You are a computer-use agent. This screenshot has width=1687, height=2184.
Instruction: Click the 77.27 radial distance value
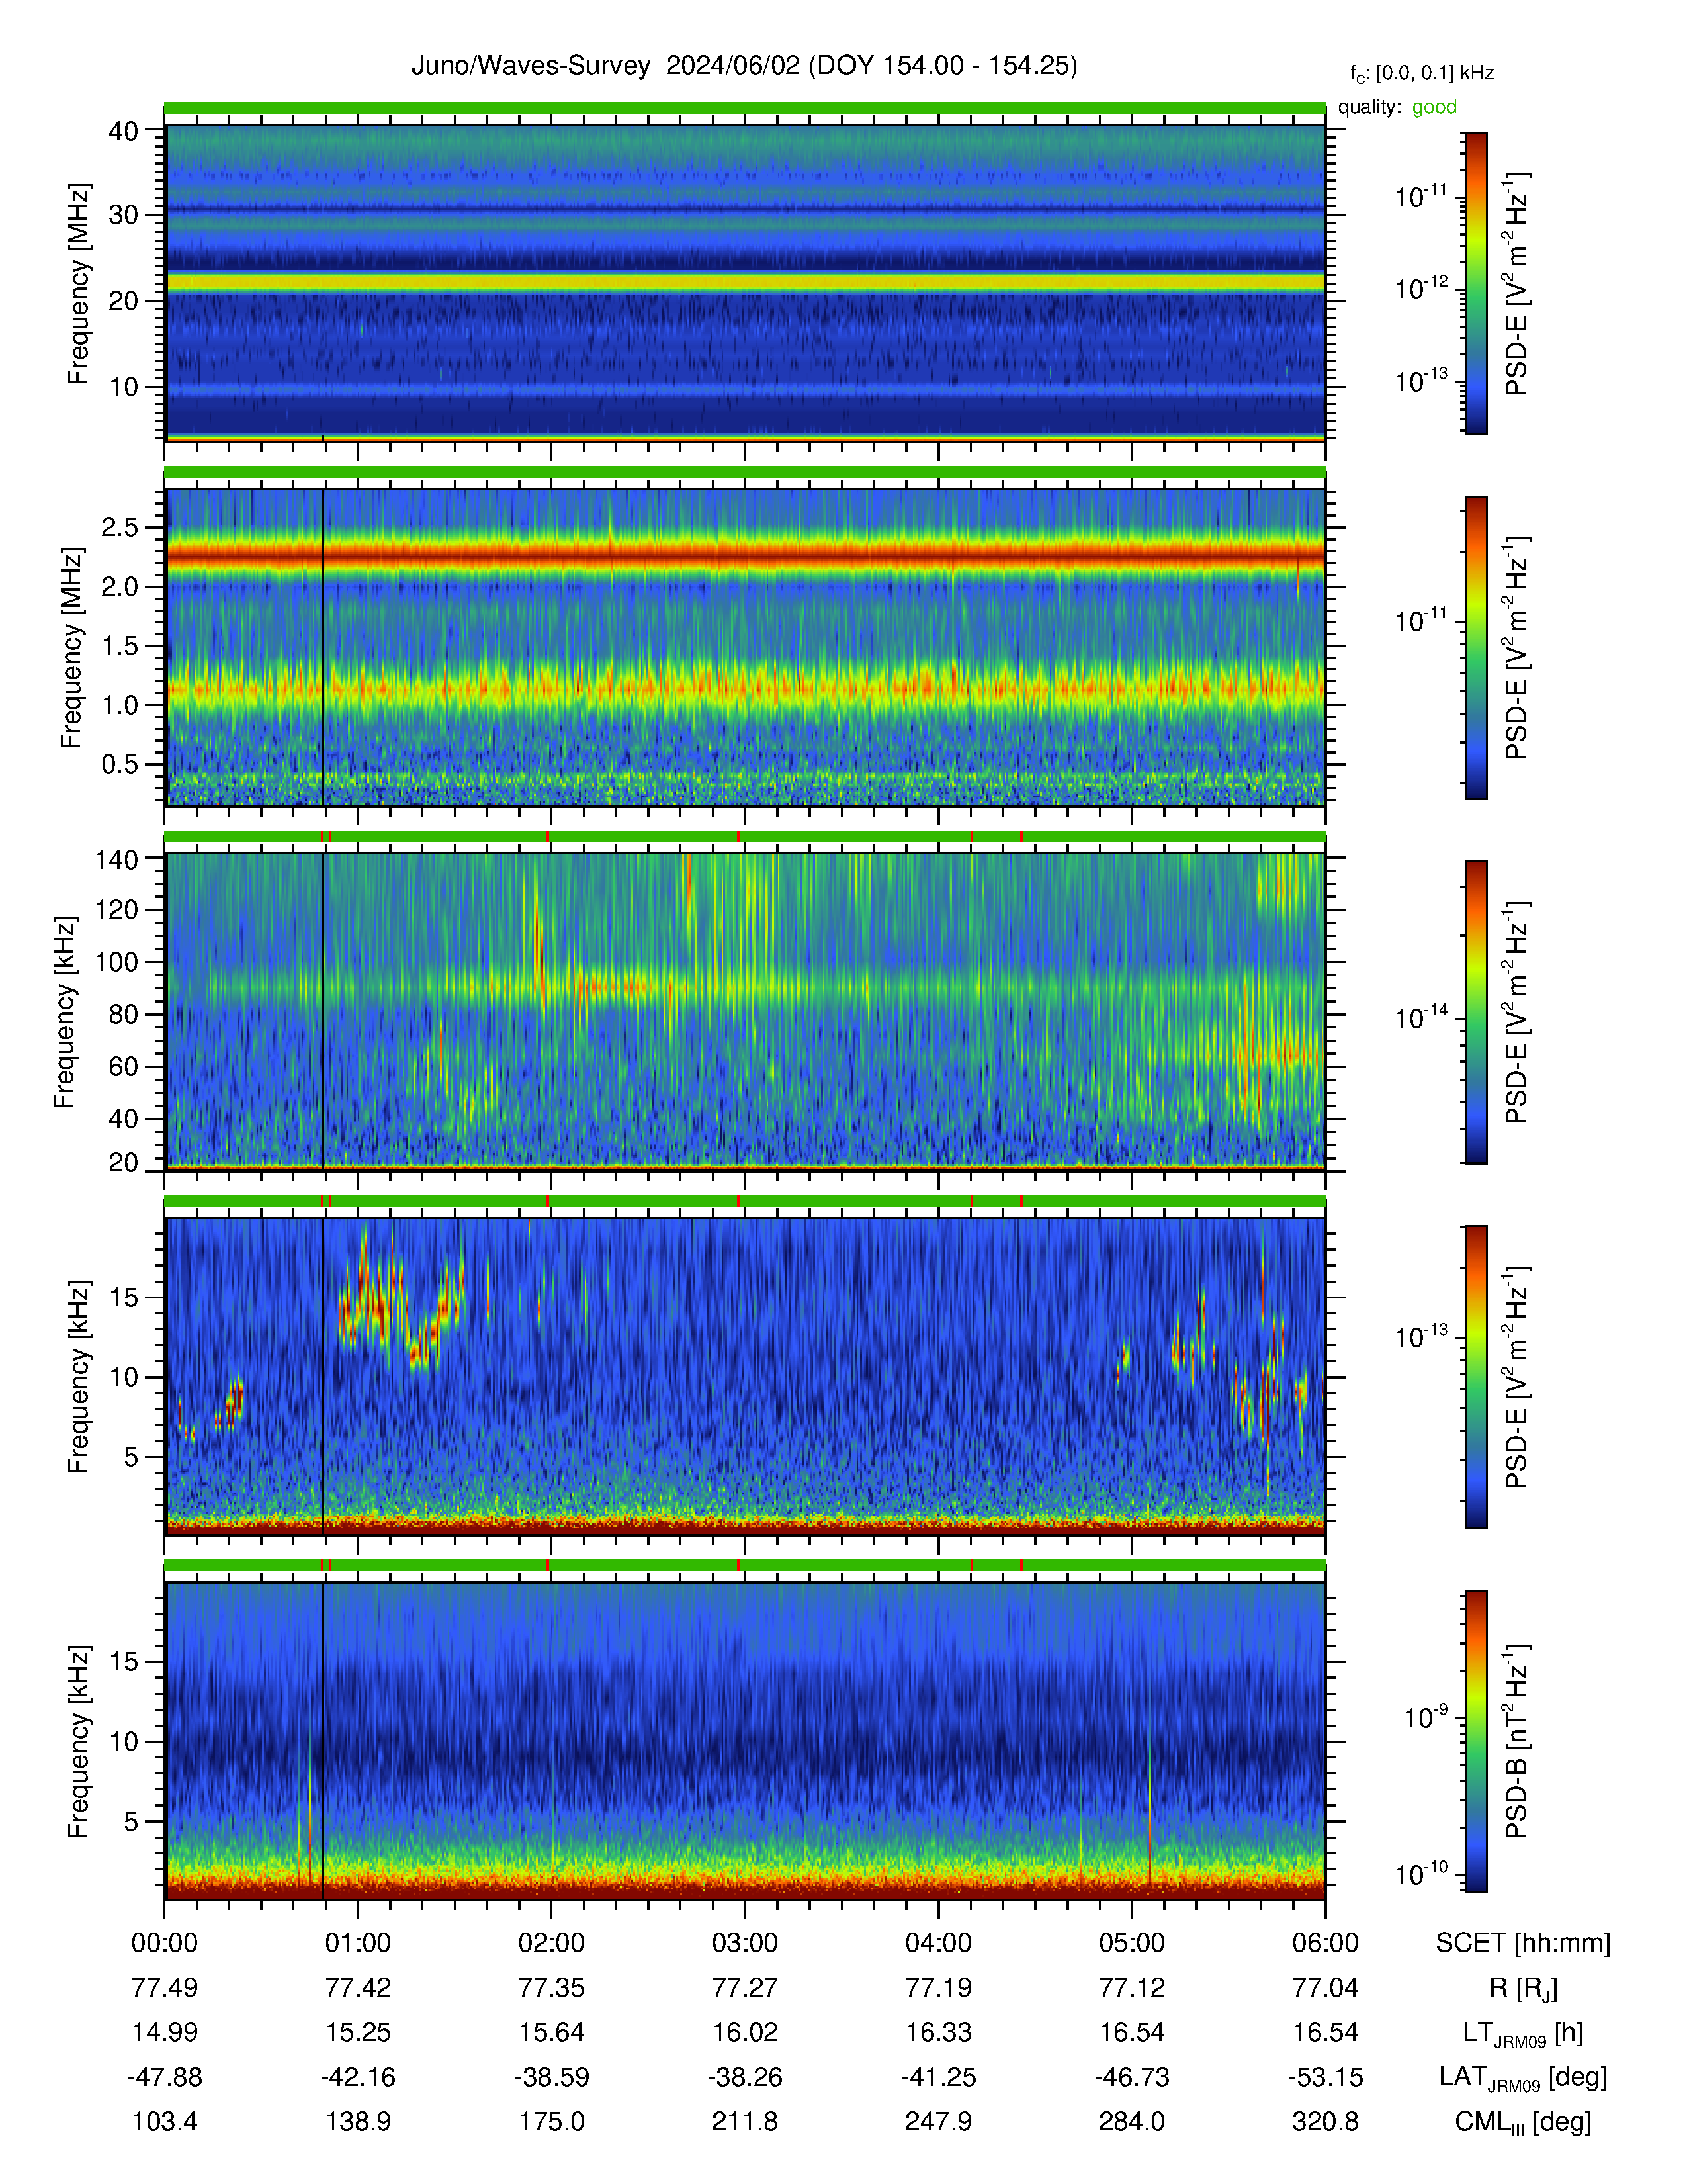744,1988
